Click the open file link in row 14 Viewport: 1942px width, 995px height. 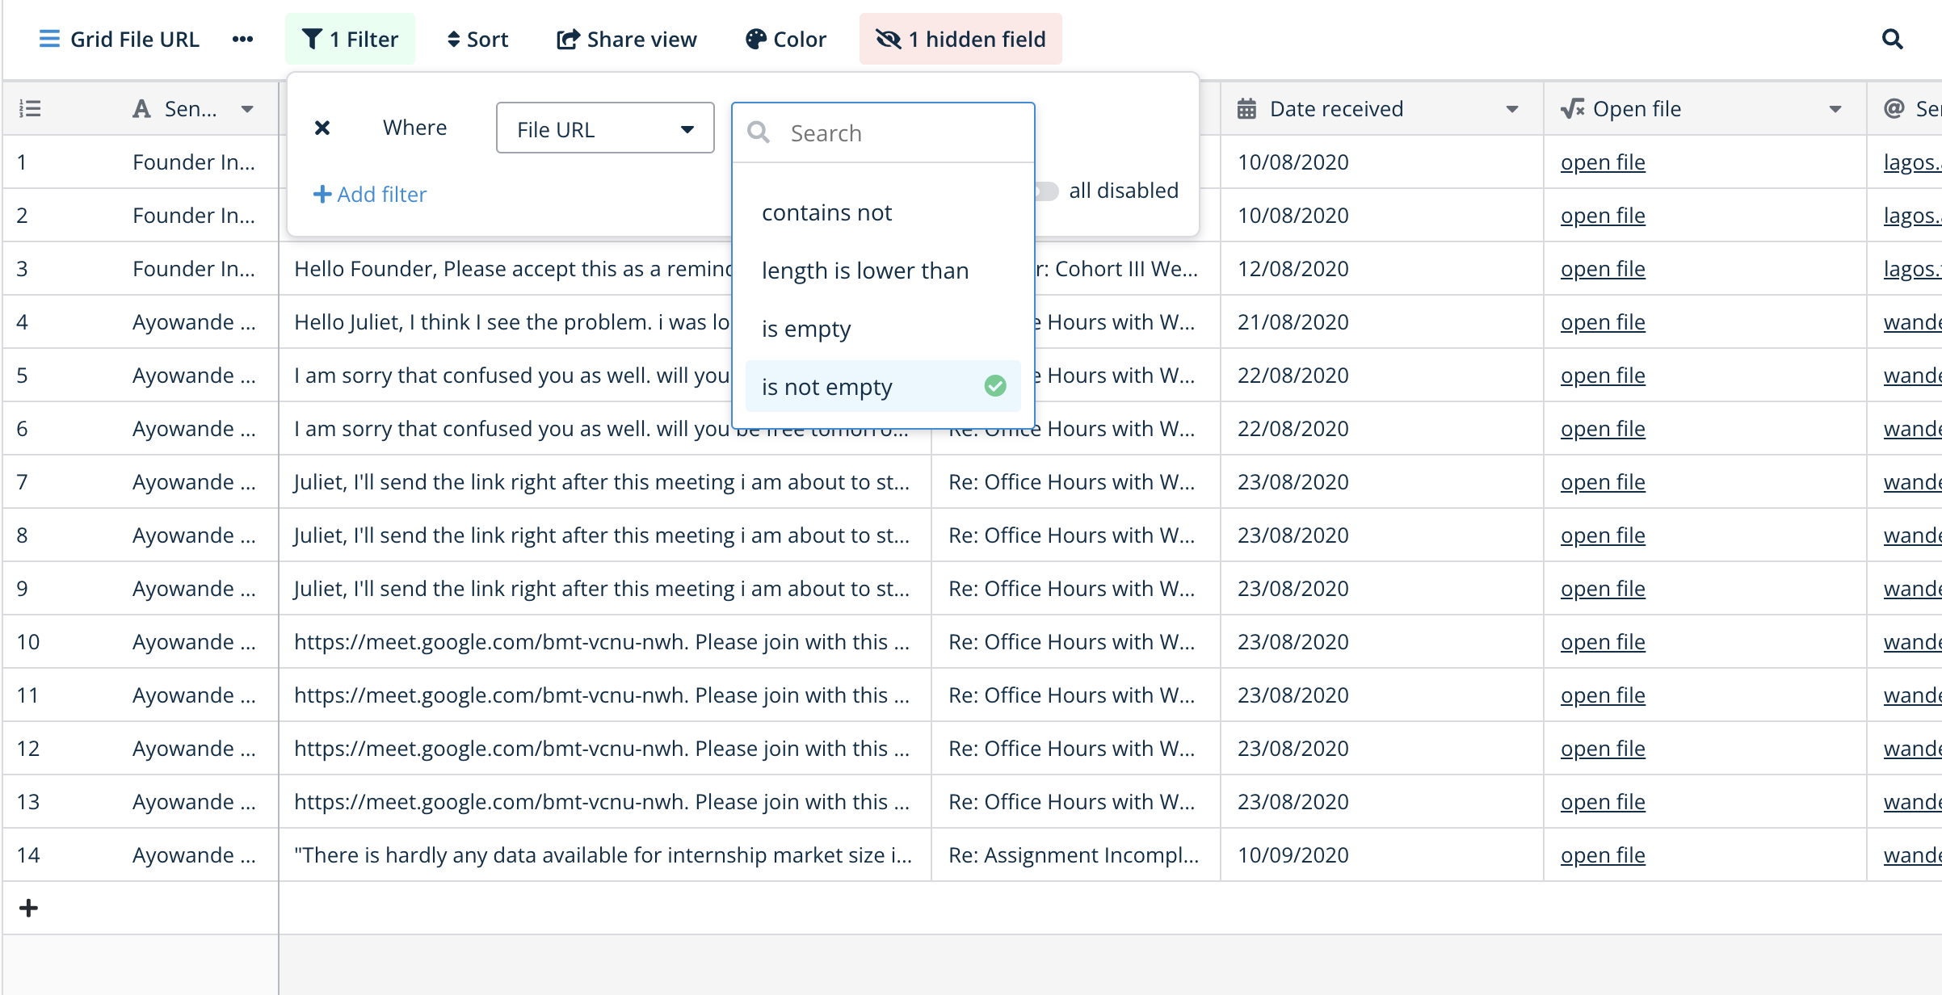[x=1603, y=854]
